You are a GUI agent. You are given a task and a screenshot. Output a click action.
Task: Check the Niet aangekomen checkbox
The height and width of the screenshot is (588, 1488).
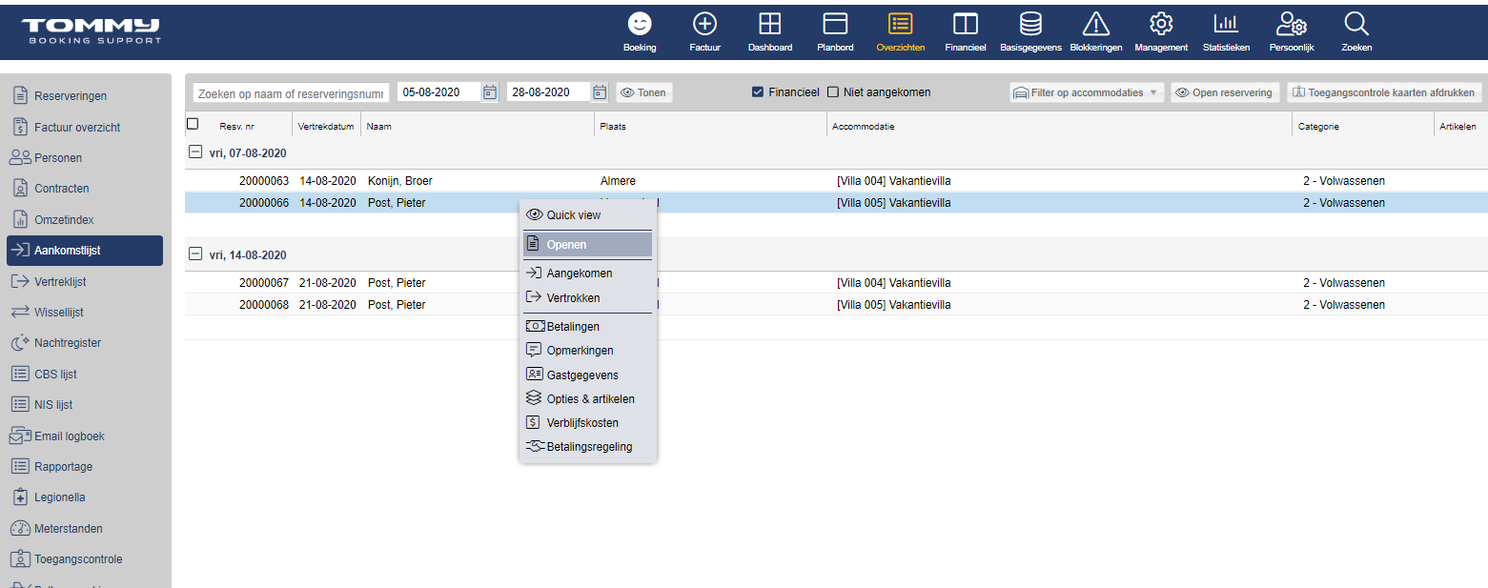(833, 92)
